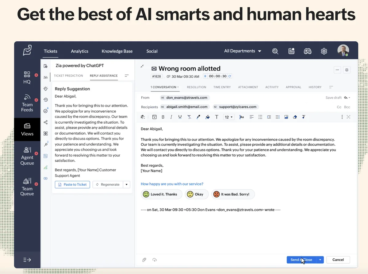Insert a bulleted list
This screenshot has width=368, height=274.
tap(260, 117)
